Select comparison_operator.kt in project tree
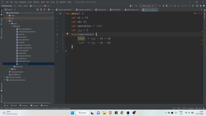The height and width of the screenshot is (116, 206). click(x=26, y=32)
